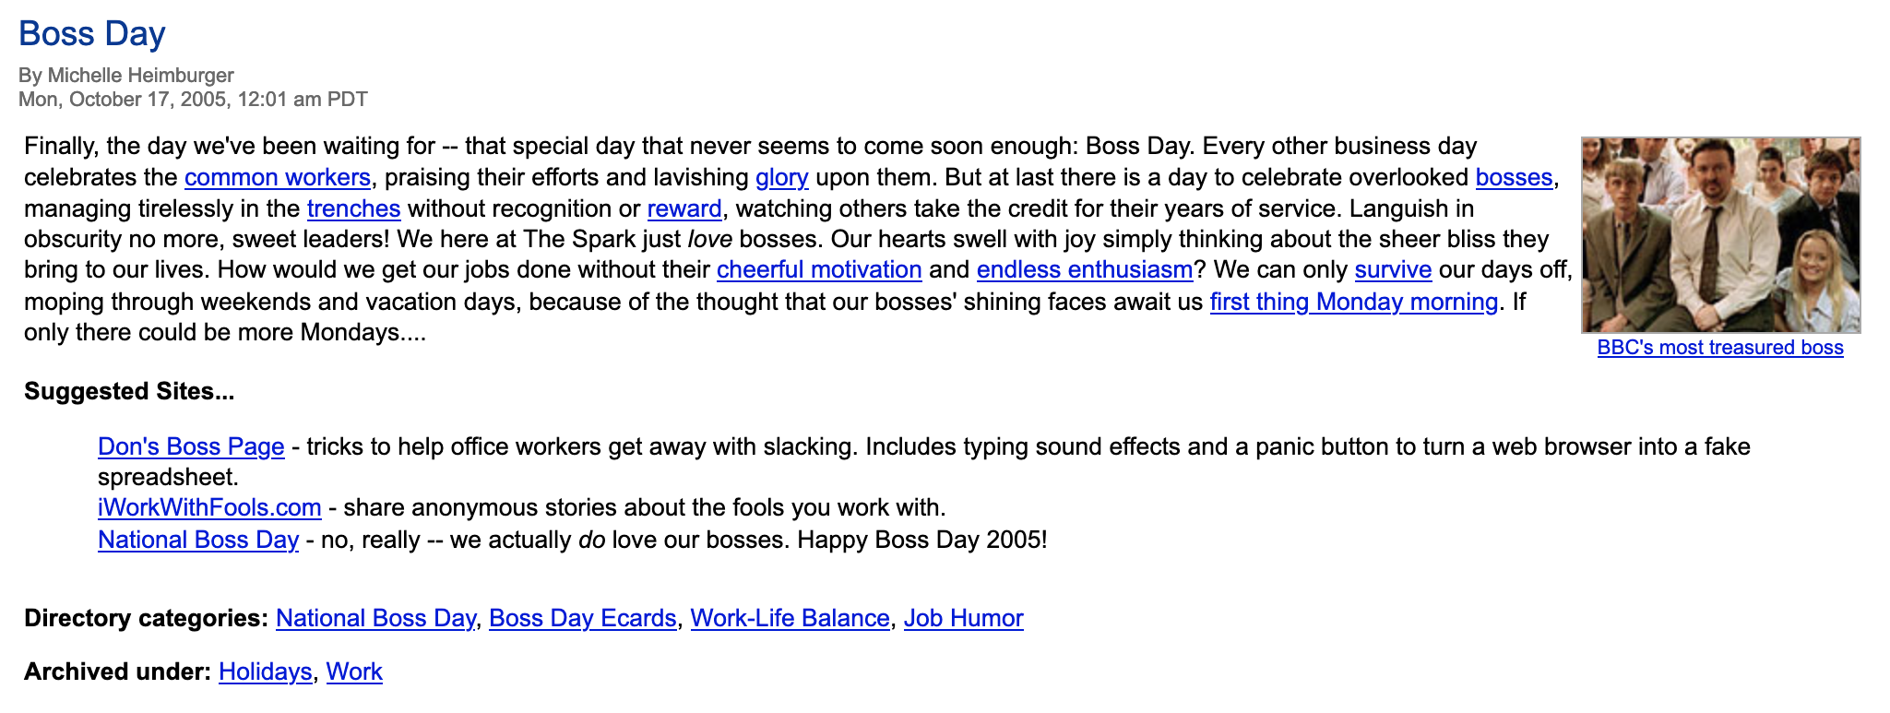Screen dimensions: 1890x713
Task: Follow the 'bosses' link
Action: (x=1514, y=177)
